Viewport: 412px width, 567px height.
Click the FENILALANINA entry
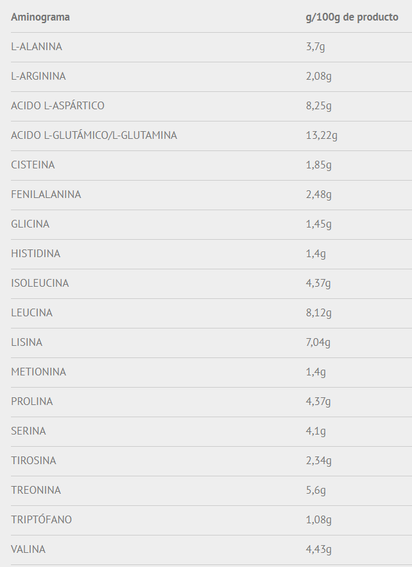(46, 195)
